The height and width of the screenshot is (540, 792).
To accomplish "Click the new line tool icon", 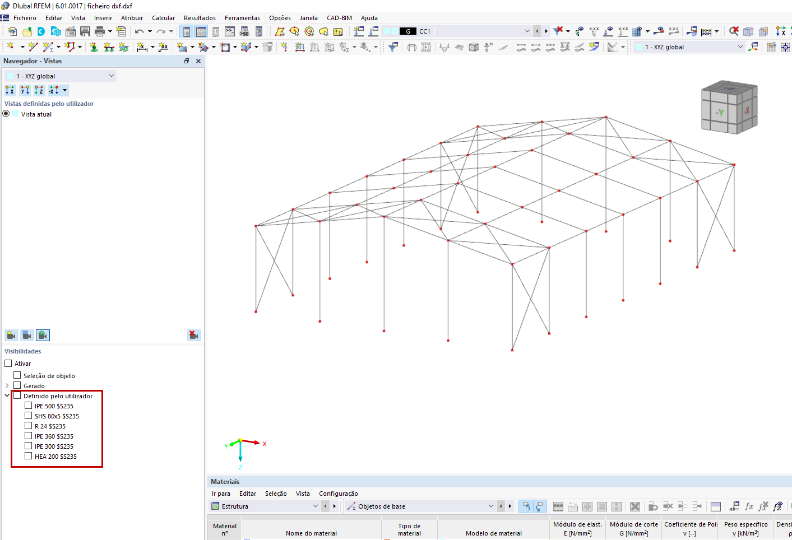I will coord(33,47).
